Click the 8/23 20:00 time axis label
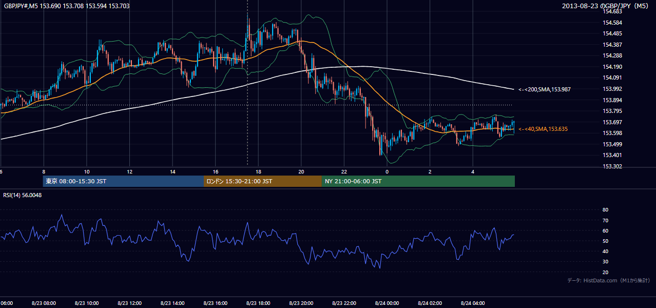This screenshot has height=308, width=656. click(x=301, y=303)
